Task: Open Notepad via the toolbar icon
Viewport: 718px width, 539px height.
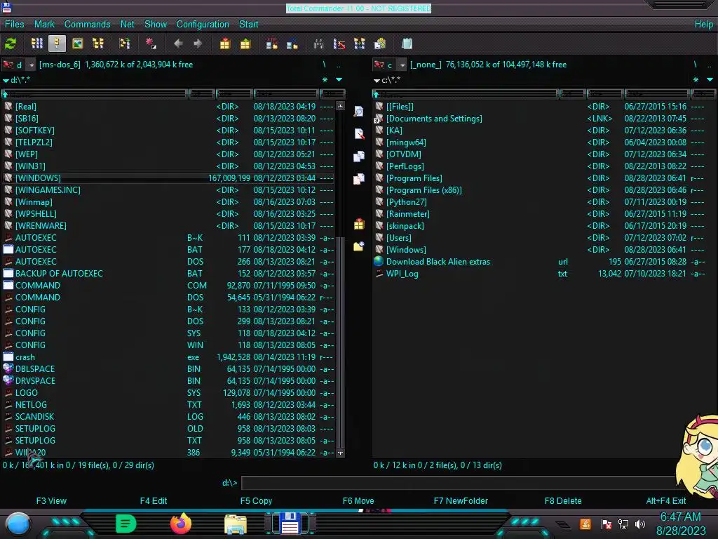Action: pos(407,44)
